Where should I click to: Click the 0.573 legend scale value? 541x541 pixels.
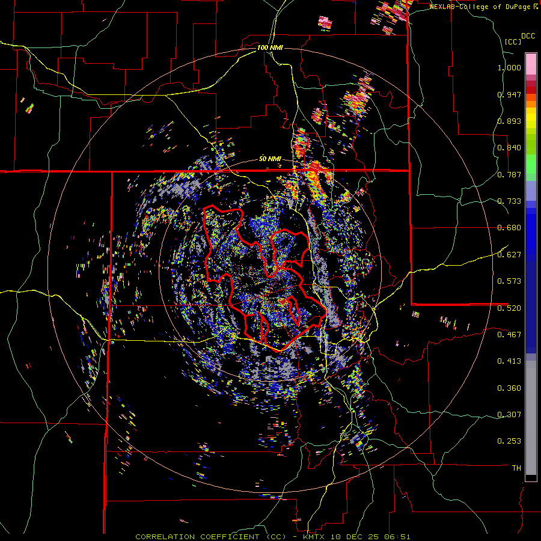coord(509,281)
